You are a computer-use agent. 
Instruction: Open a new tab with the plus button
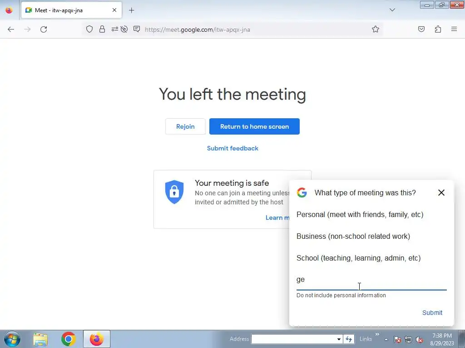[131, 10]
